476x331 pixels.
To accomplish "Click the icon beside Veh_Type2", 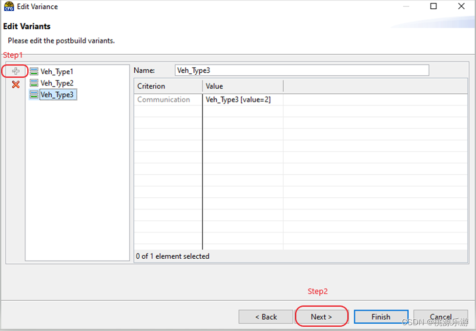I will pos(34,83).
